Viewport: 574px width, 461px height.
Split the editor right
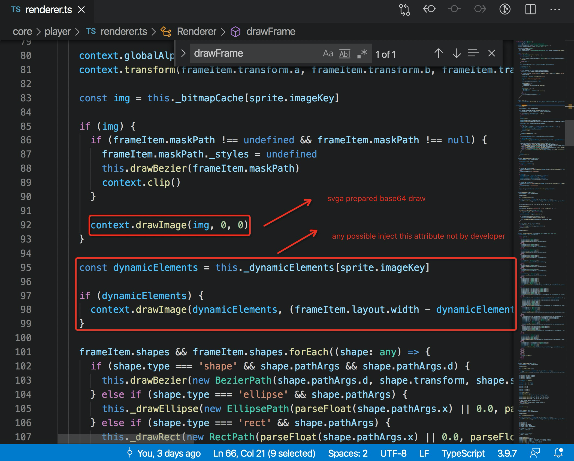tap(530, 9)
